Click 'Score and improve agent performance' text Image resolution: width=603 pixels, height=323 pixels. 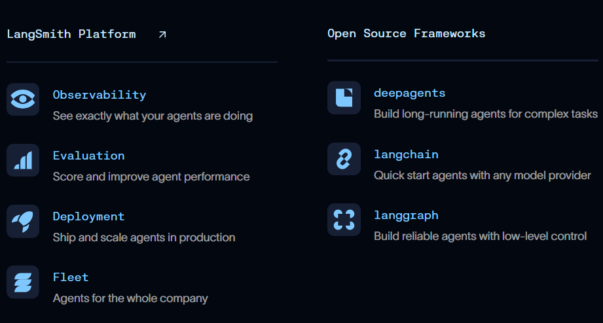pyautogui.click(x=151, y=177)
